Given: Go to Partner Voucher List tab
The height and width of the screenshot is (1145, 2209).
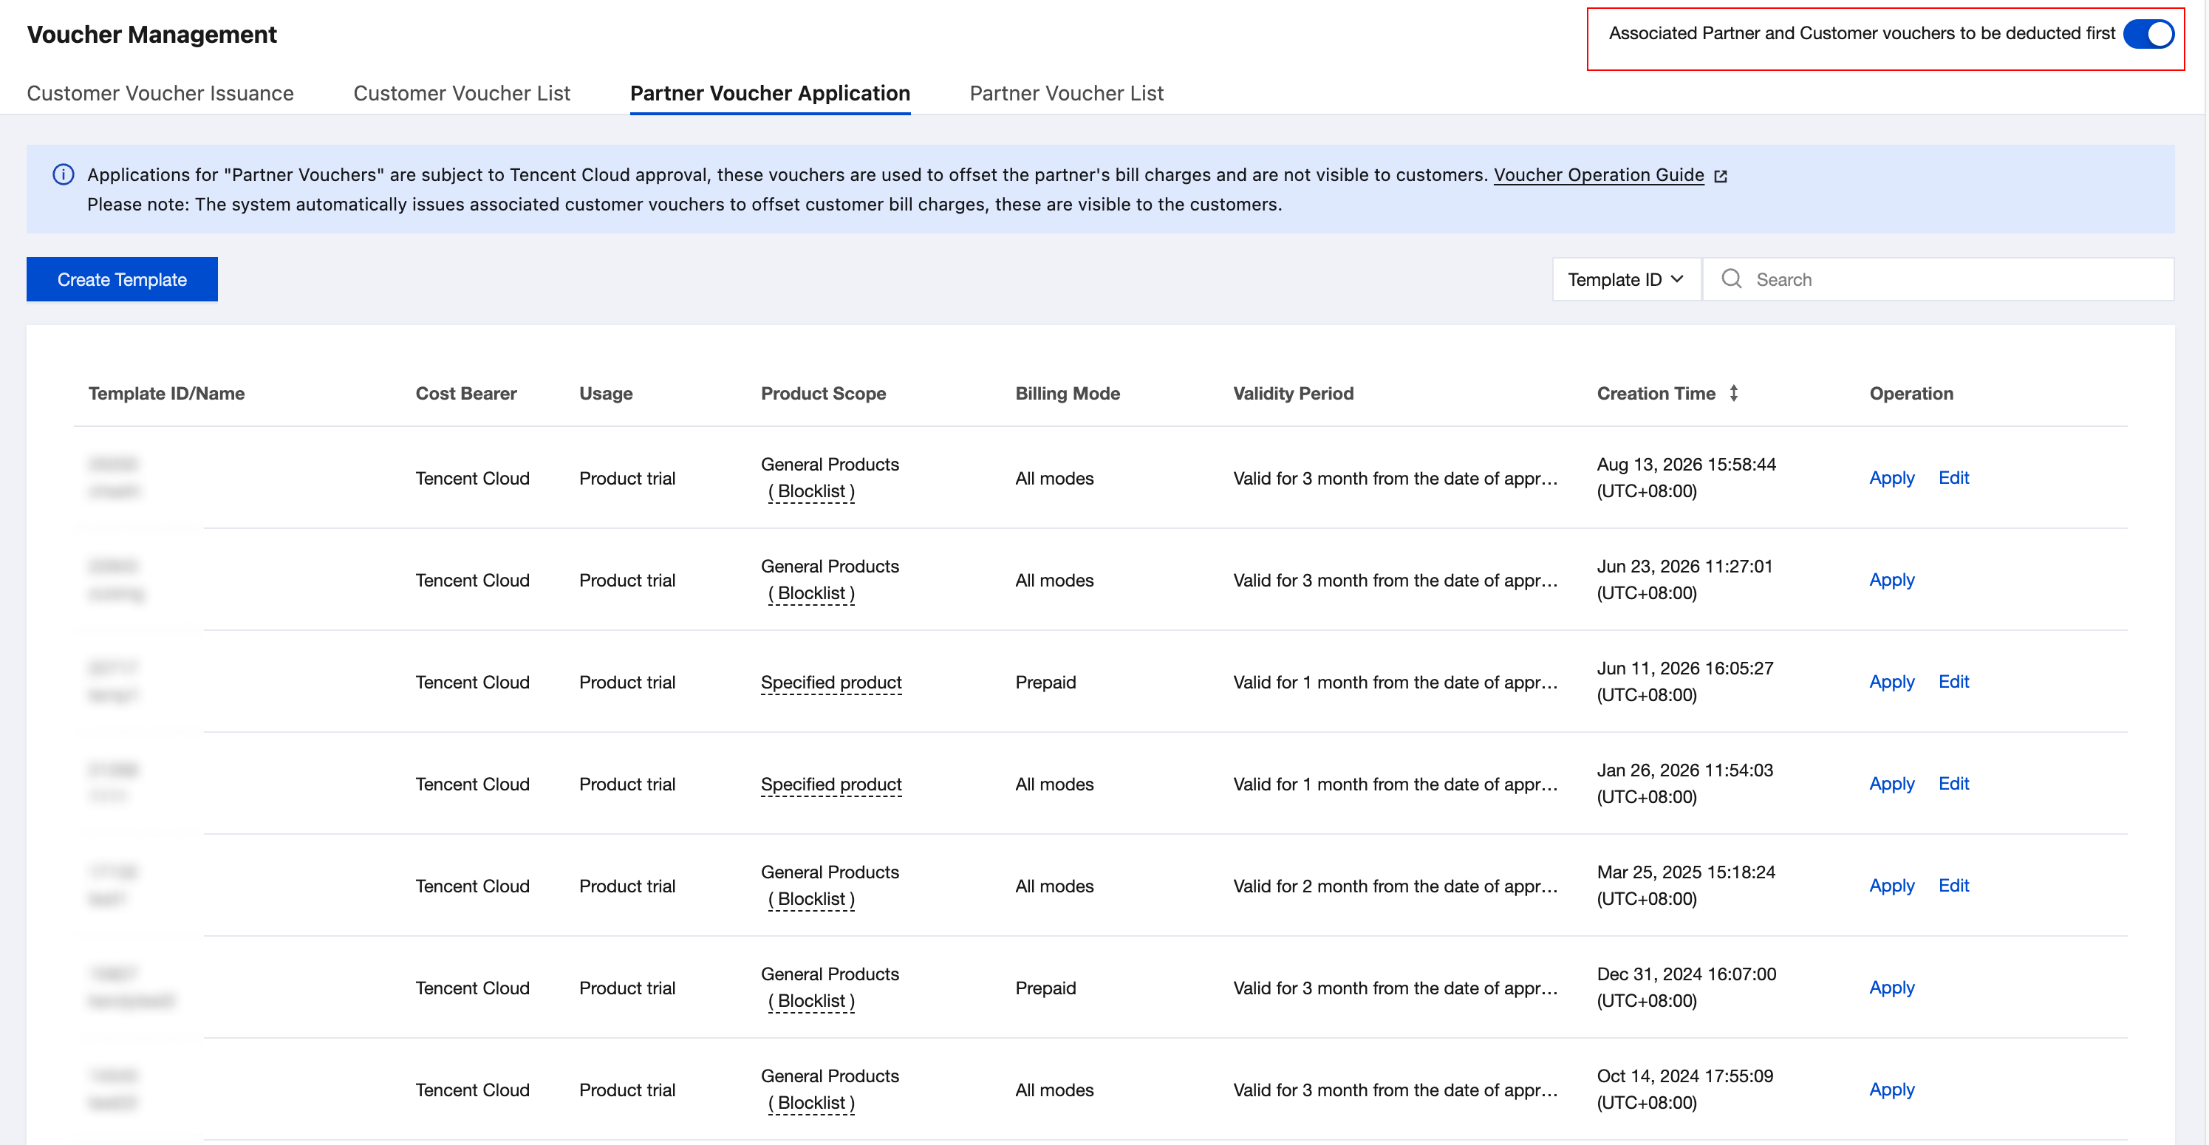Looking at the screenshot, I should coord(1066,94).
